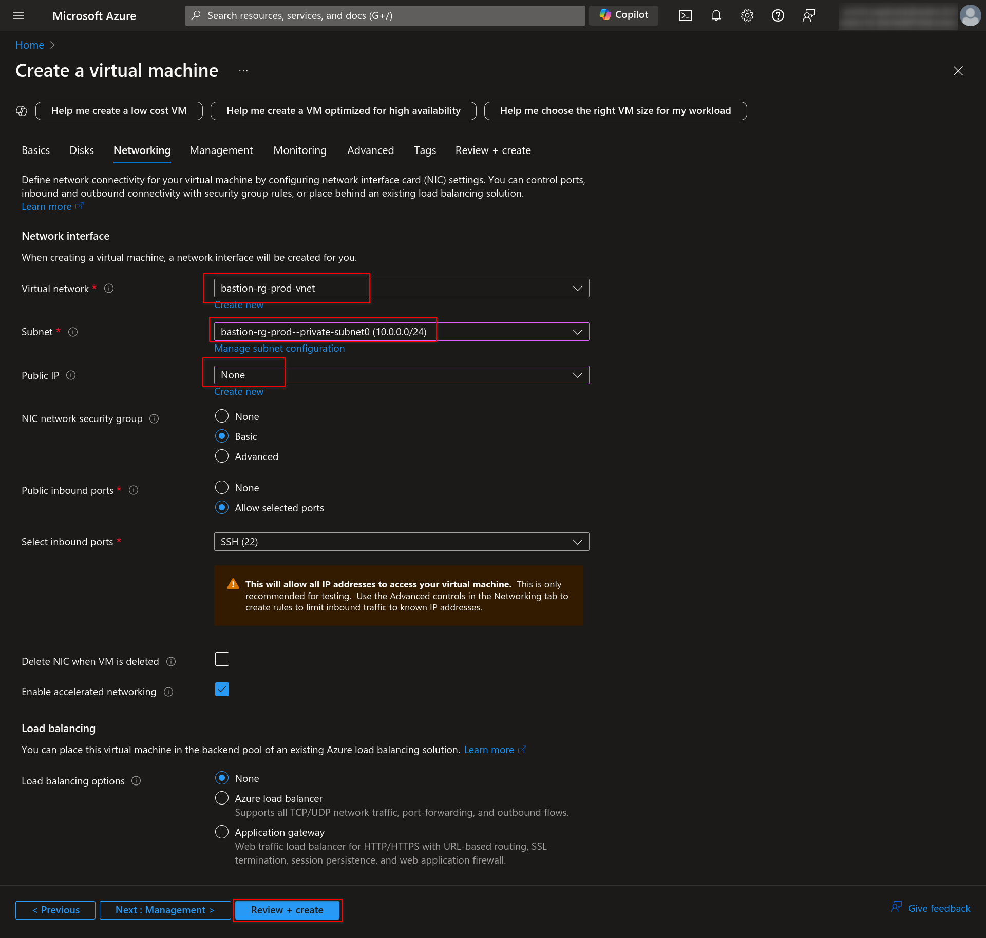
Task: Open the help question mark icon
Action: point(778,15)
